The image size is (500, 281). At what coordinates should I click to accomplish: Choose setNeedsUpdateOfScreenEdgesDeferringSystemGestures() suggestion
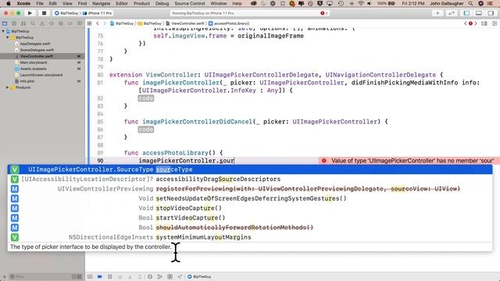(x=250, y=198)
